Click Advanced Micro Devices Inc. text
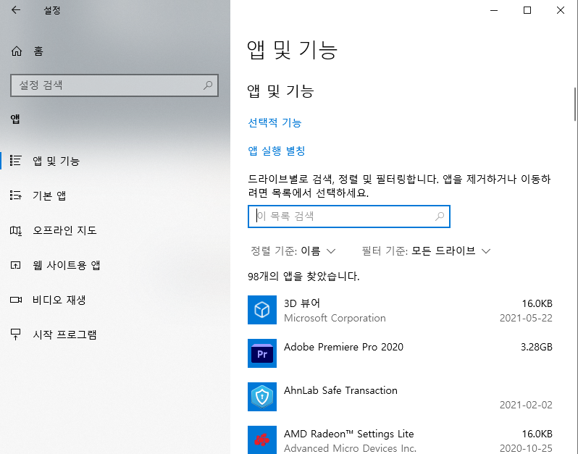Screen dimensions: 578x454 coord(350,448)
